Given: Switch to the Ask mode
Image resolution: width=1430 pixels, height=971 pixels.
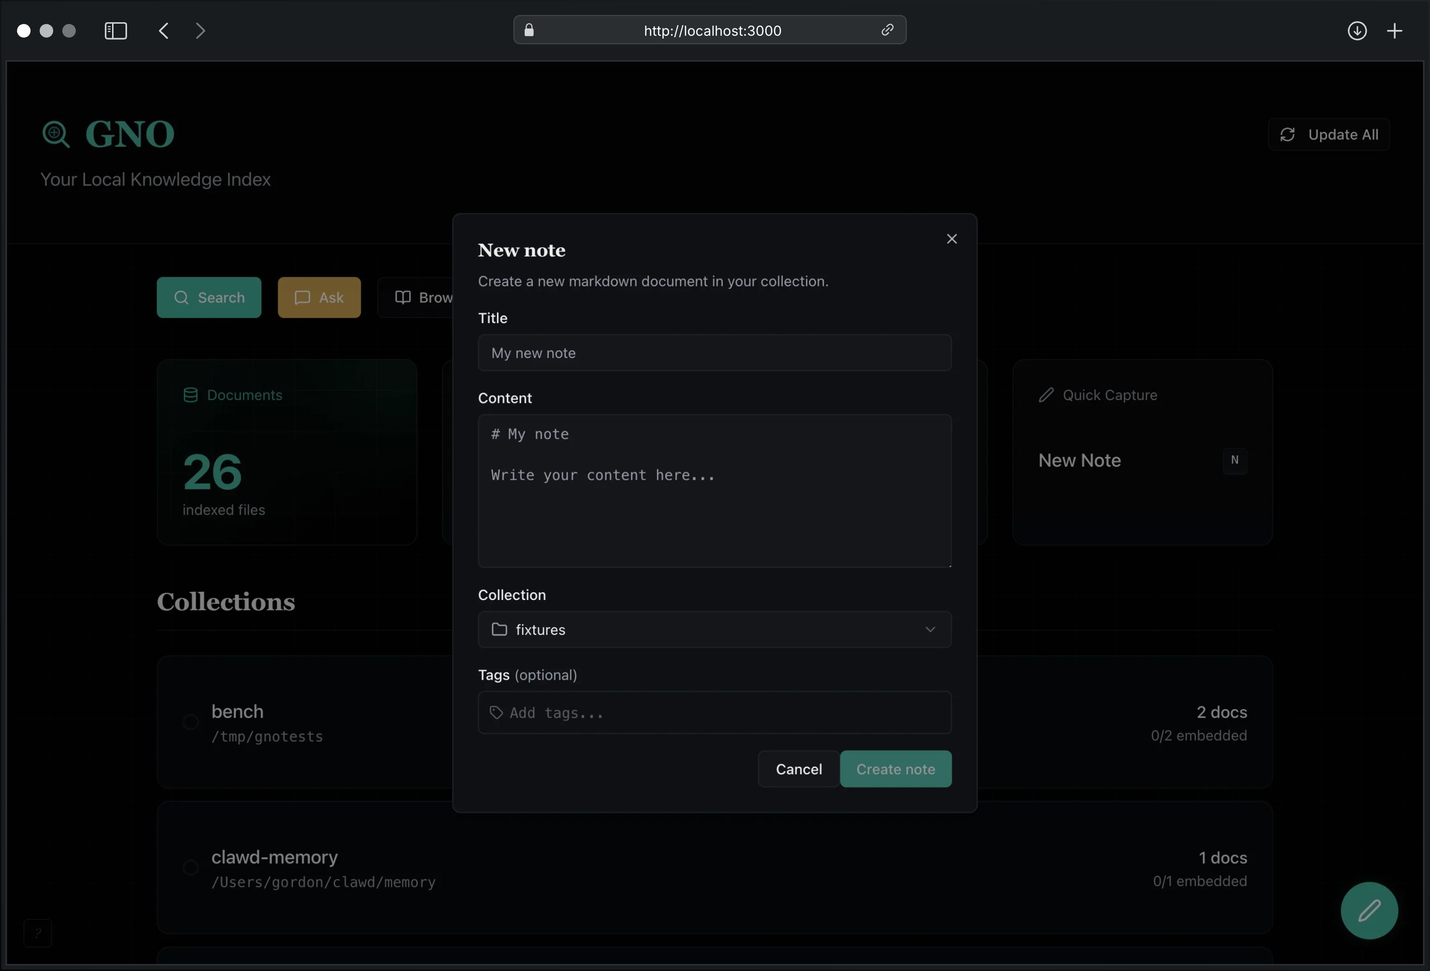Looking at the screenshot, I should [319, 297].
